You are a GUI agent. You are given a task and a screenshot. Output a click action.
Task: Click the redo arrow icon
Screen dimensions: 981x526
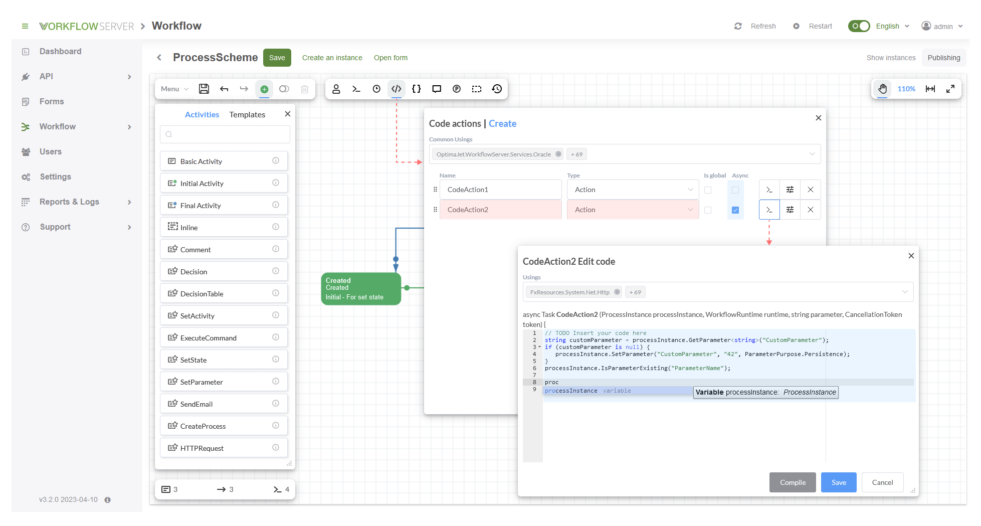pos(244,89)
